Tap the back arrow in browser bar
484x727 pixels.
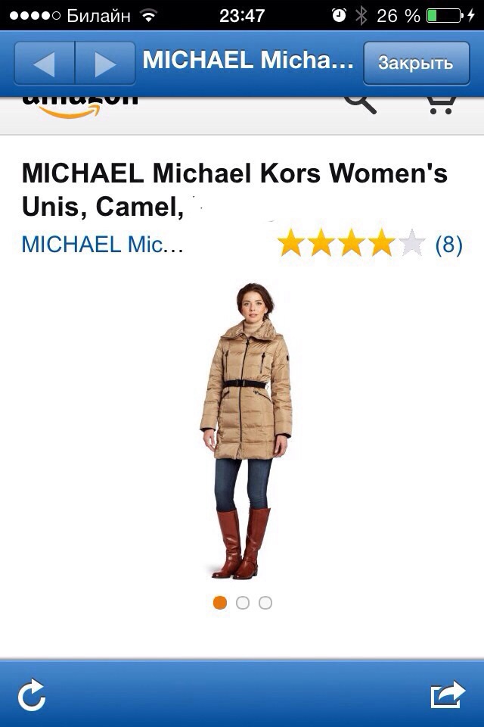45,63
